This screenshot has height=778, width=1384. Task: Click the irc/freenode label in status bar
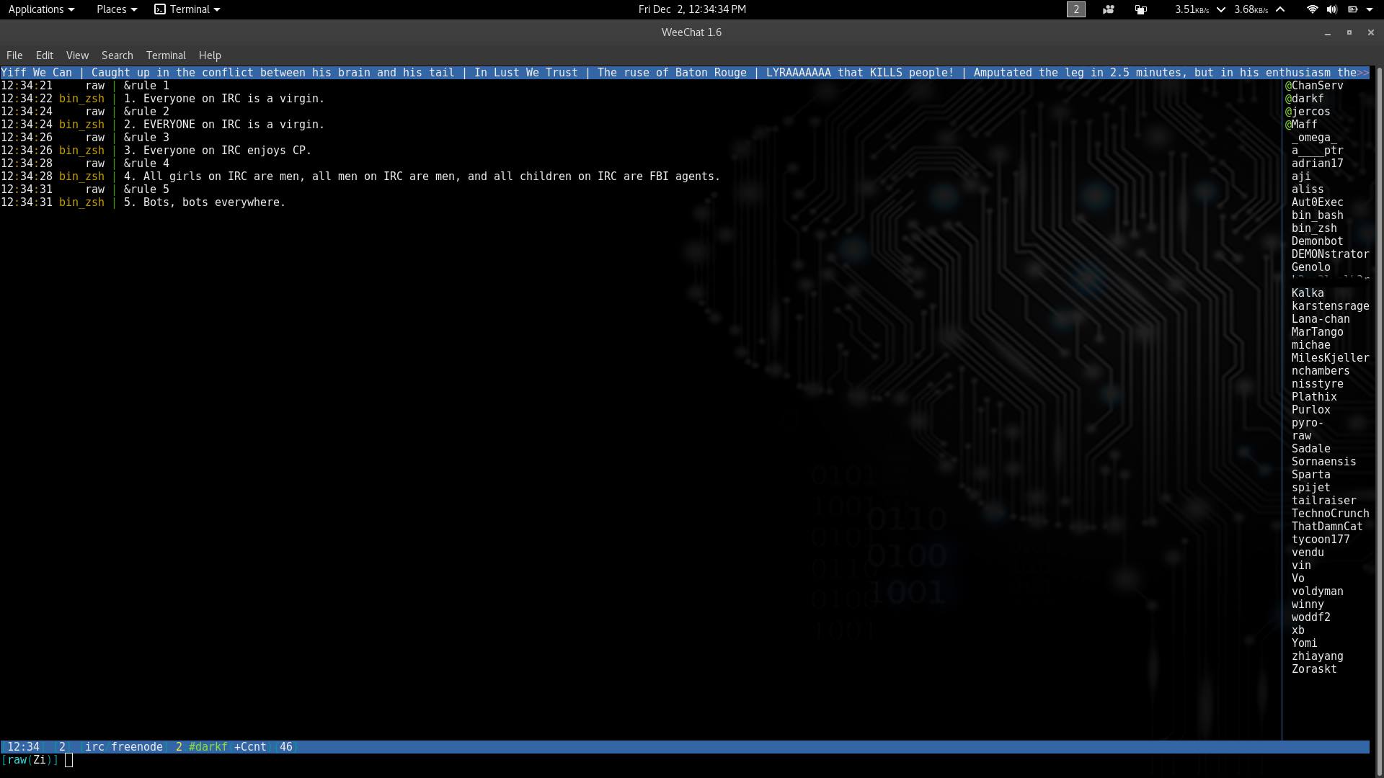[124, 747]
